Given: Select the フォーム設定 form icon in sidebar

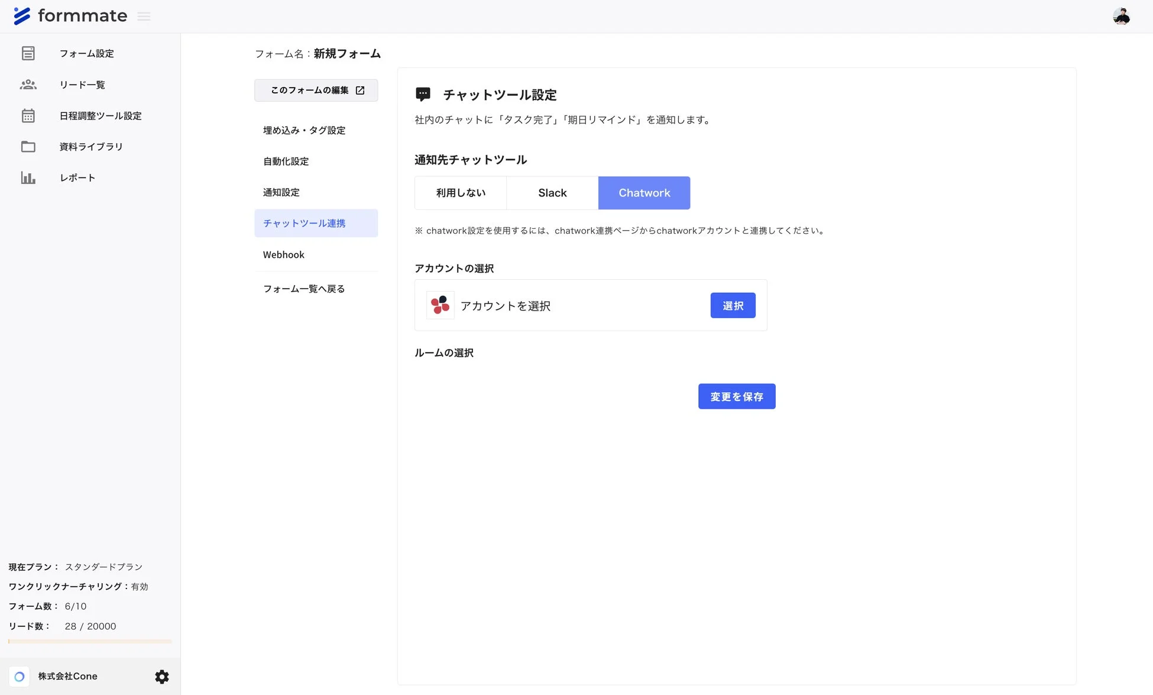Looking at the screenshot, I should (x=28, y=53).
